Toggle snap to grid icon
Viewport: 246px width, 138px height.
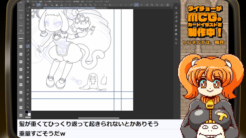point(141,5)
